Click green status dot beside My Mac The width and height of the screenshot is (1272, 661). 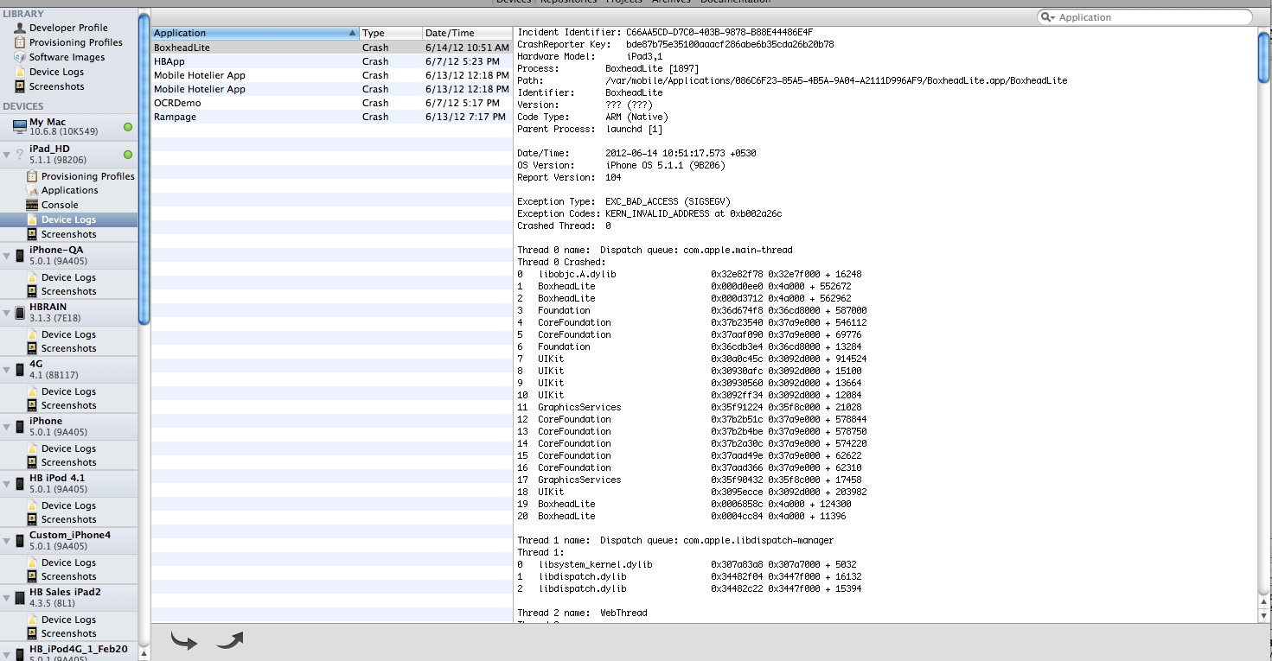[x=128, y=127]
